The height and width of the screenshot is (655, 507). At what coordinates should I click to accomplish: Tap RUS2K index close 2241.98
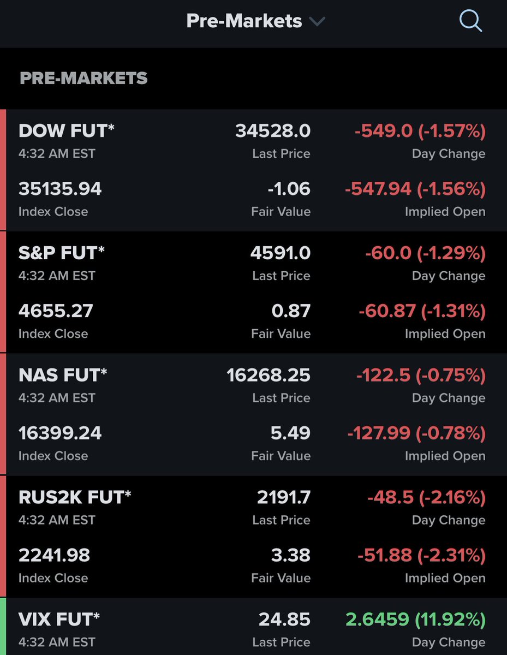coord(55,556)
